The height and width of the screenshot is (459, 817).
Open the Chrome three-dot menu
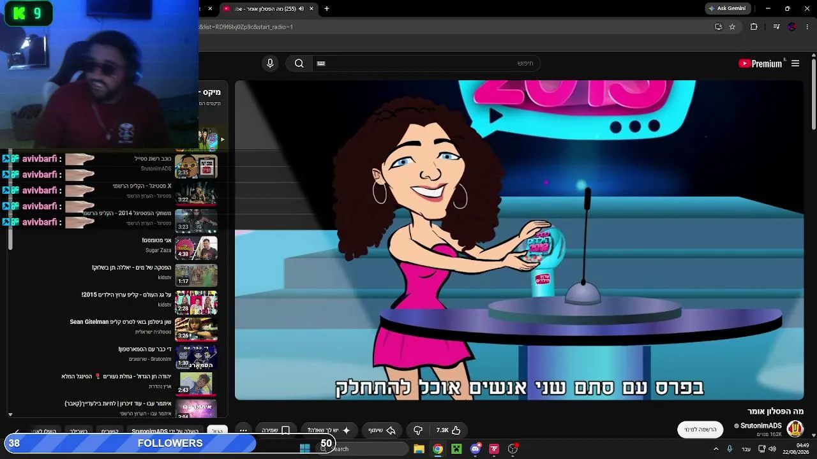[x=807, y=27]
